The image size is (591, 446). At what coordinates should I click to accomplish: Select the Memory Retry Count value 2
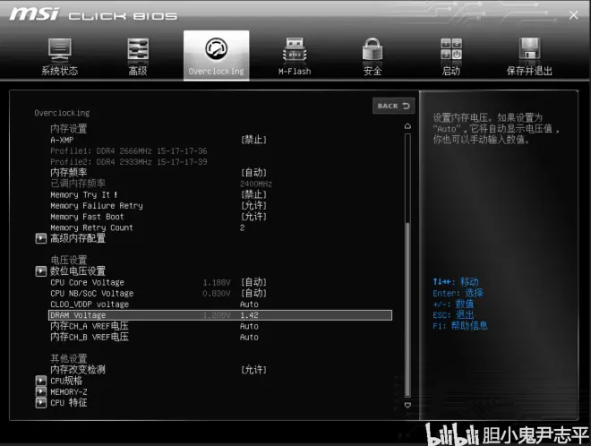(243, 227)
